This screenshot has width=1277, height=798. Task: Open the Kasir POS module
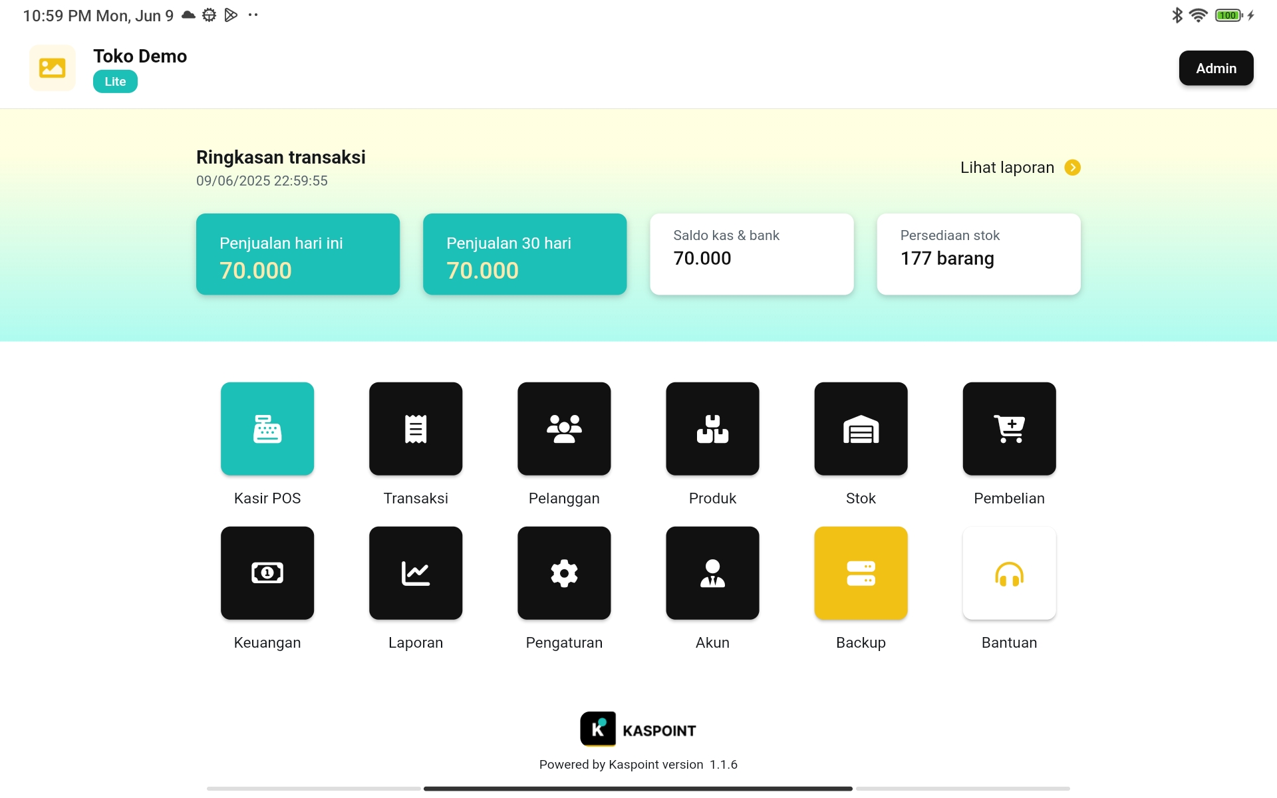267,429
